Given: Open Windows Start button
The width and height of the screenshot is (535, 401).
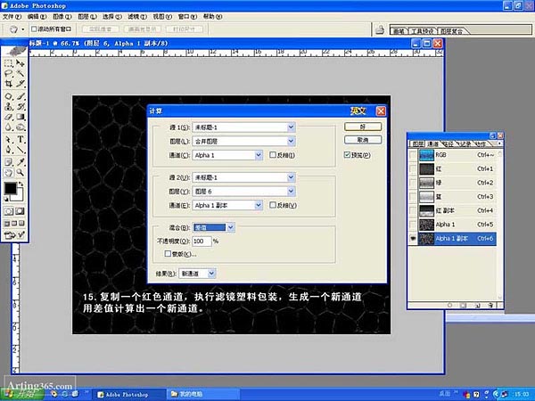Looking at the screenshot, I should 21,394.
